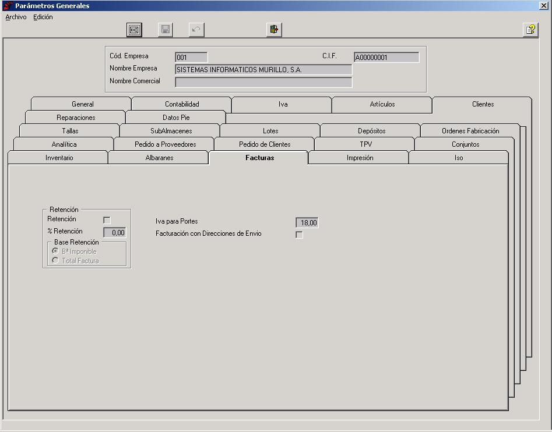The image size is (552, 432).
Task: Toggle Facturación con Direcciones de Envio checkbox
Action: tap(299, 235)
